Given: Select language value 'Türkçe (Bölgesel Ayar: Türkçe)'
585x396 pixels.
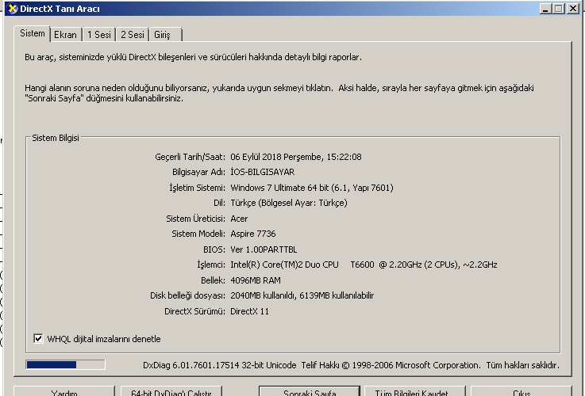Looking at the screenshot, I should pyautogui.click(x=289, y=204).
